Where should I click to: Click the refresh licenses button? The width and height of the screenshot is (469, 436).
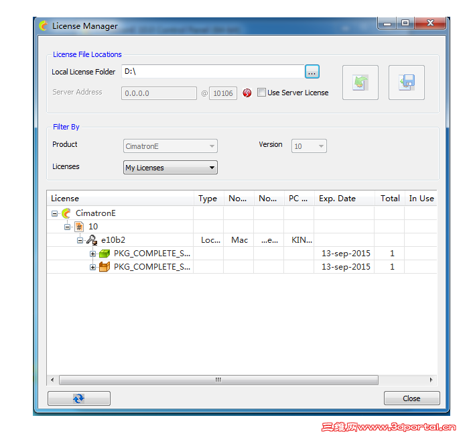click(79, 398)
